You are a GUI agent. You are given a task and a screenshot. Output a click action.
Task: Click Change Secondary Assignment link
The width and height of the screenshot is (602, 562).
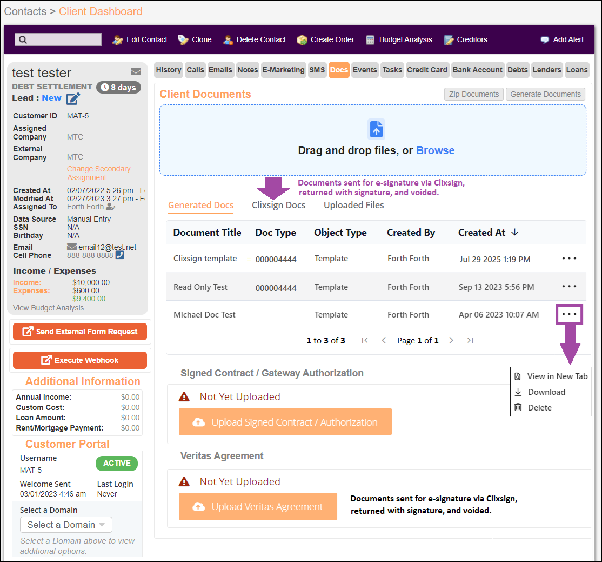(99, 173)
